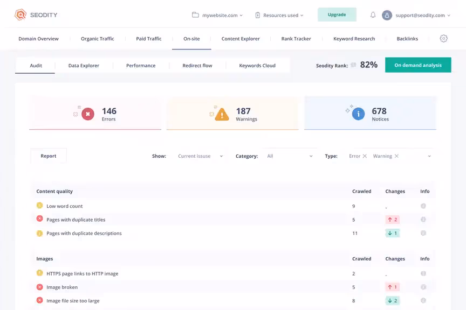Click error icon beside Pages with duplicate titles
This screenshot has width=466, height=310.
pyautogui.click(x=39, y=219)
